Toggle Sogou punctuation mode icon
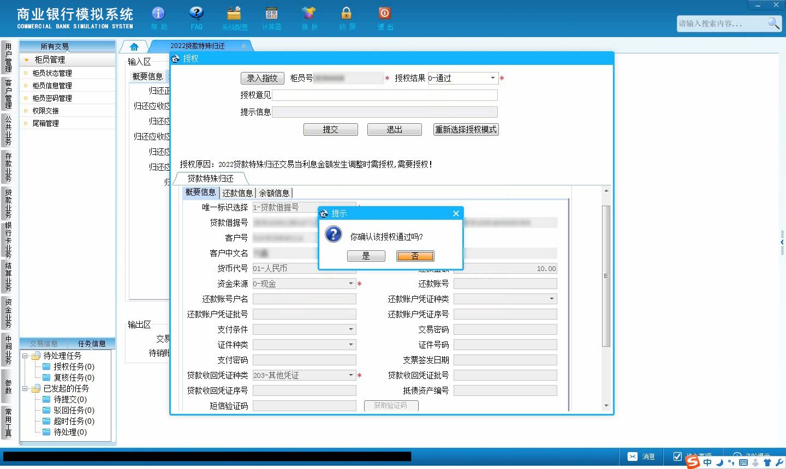The width and height of the screenshot is (786, 469). click(x=731, y=463)
